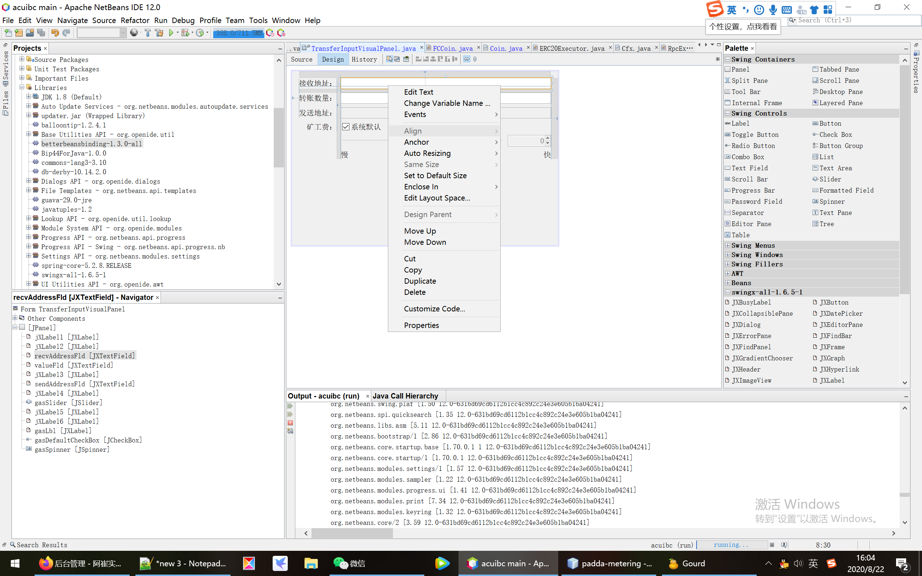The height and width of the screenshot is (576, 922).
Task: Expand the Source Packages node
Action: click(x=22, y=59)
